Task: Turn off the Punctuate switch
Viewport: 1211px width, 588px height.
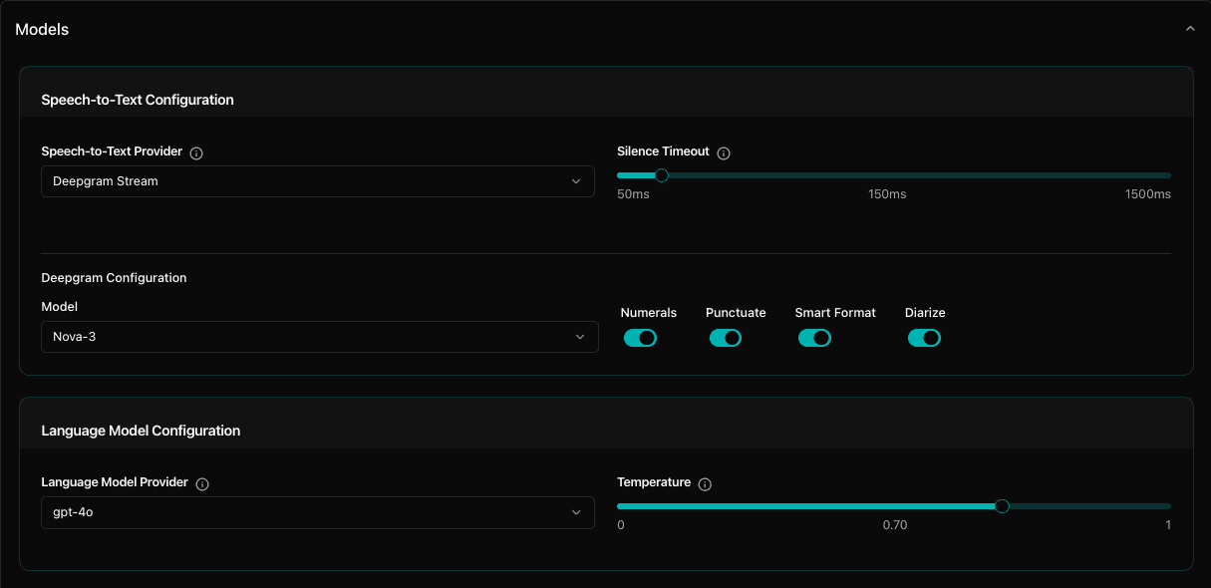Action: point(726,338)
